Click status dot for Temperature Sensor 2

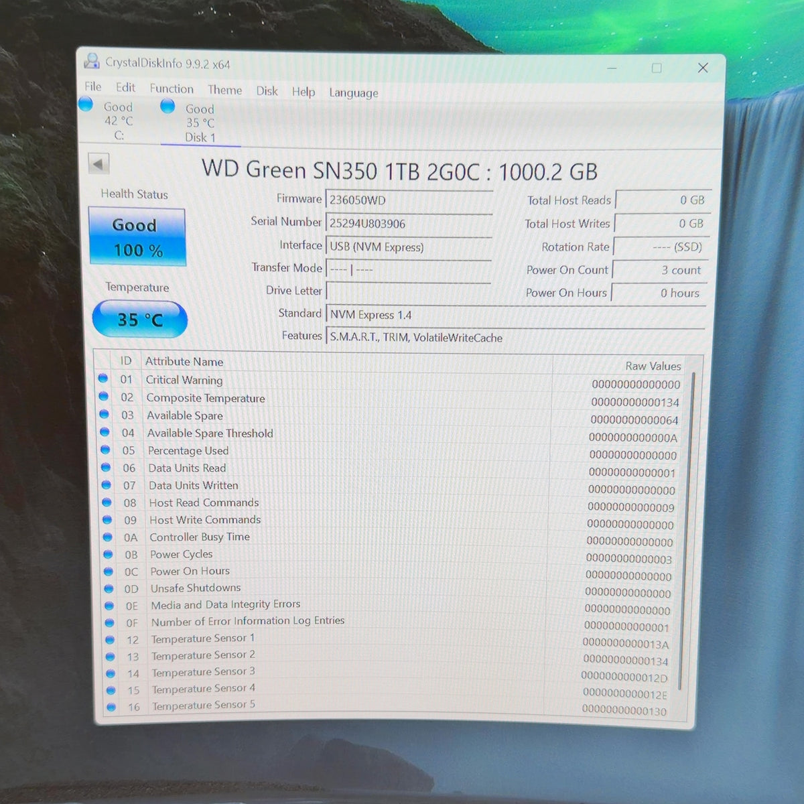click(x=110, y=657)
